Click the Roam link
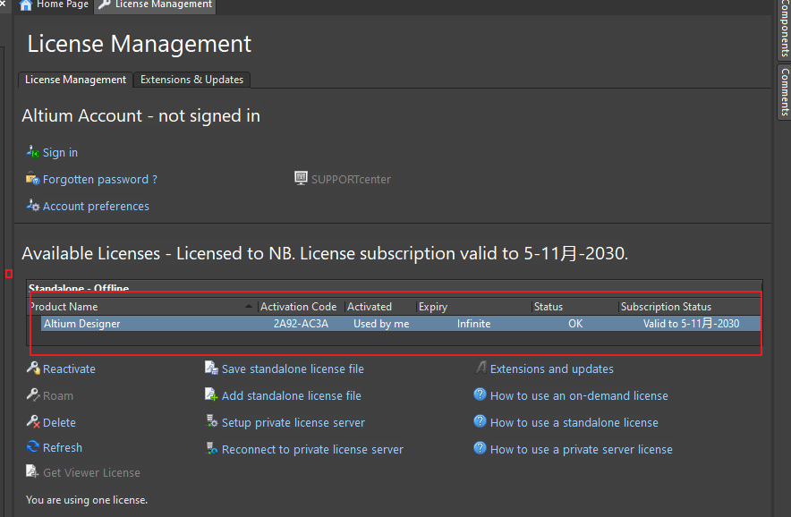 point(58,396)
